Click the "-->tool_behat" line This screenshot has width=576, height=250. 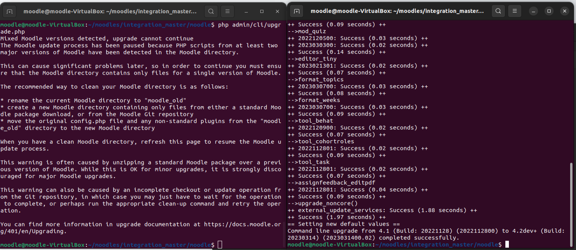(x=310, y=121)
